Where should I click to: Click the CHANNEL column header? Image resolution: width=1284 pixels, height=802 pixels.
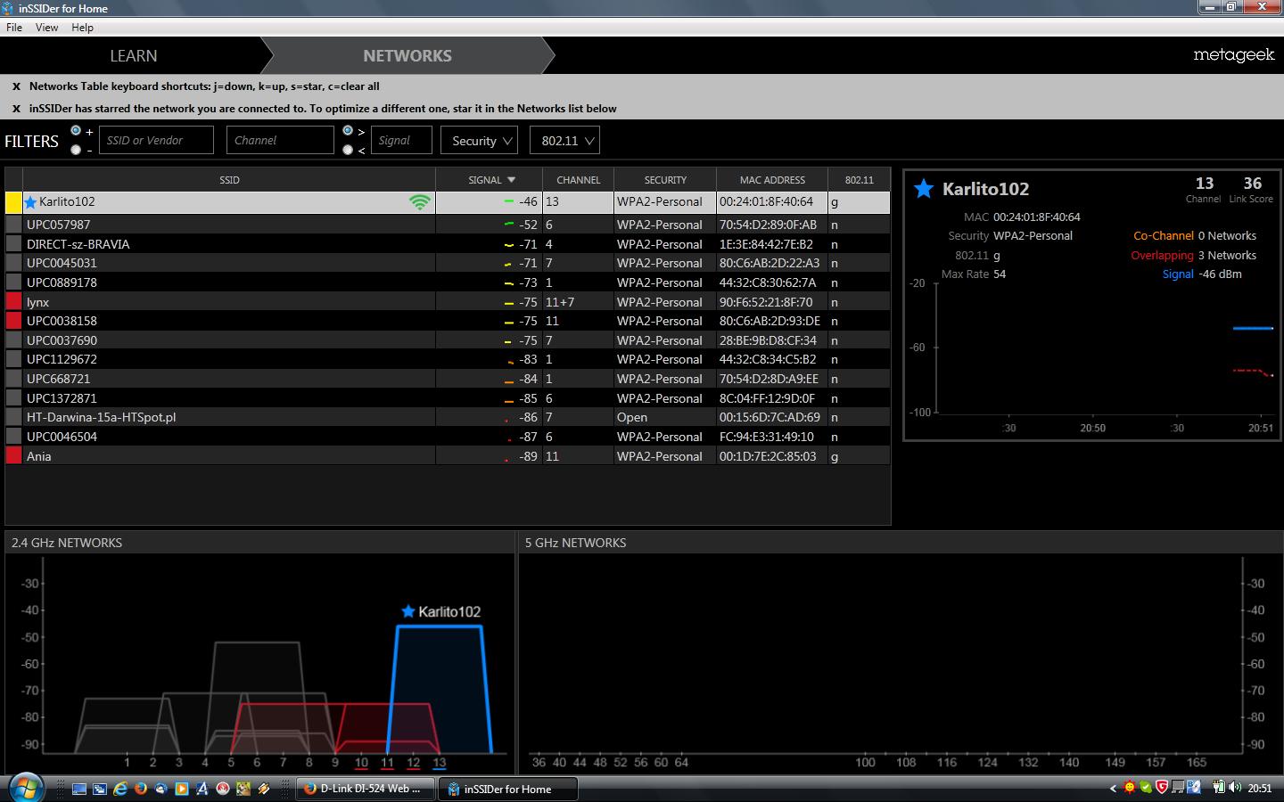[x=578, y=180]
